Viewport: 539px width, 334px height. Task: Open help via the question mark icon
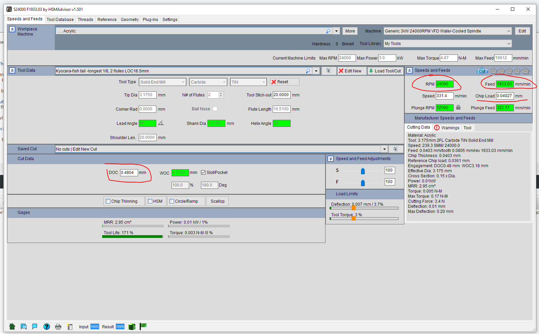pyautogui.click(x=47, y=327)
